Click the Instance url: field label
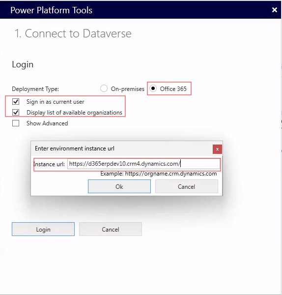This screenshot has height=295, width=282. point(49,164)
